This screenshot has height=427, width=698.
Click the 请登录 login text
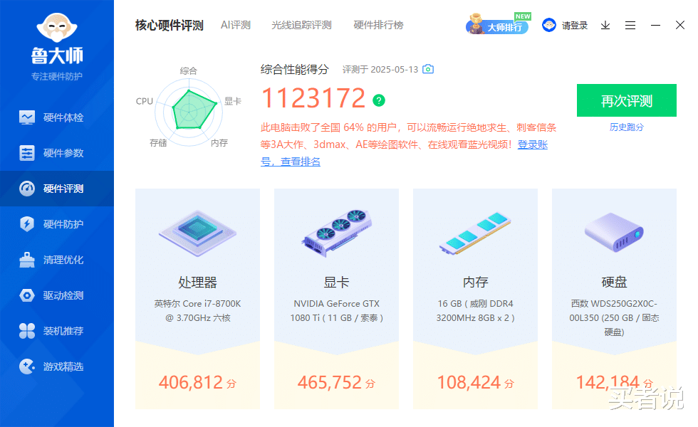(x=574, y=26)
